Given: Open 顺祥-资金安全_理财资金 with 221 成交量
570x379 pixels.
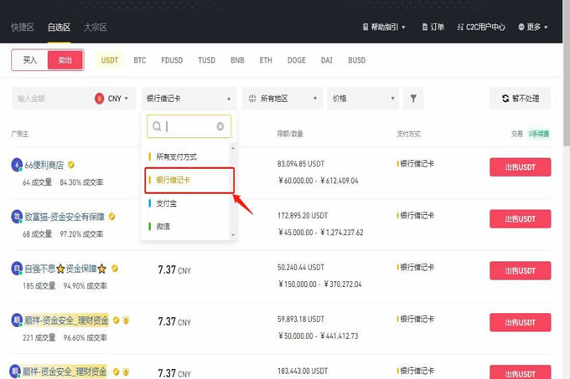Looking at the screenshot, I should (x=66, y=320).
